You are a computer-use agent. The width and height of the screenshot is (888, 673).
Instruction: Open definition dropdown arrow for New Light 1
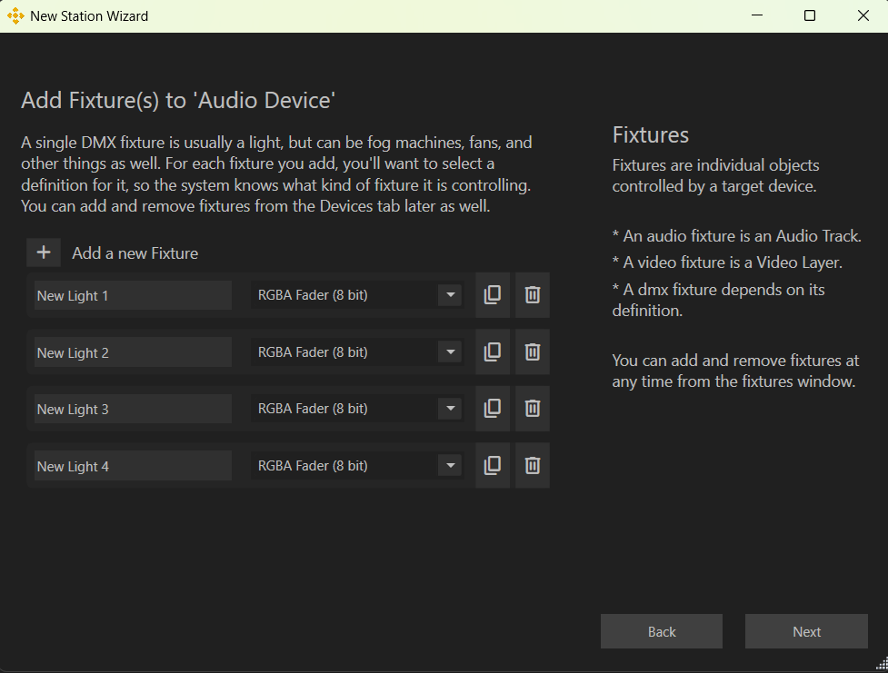point(450,295)
